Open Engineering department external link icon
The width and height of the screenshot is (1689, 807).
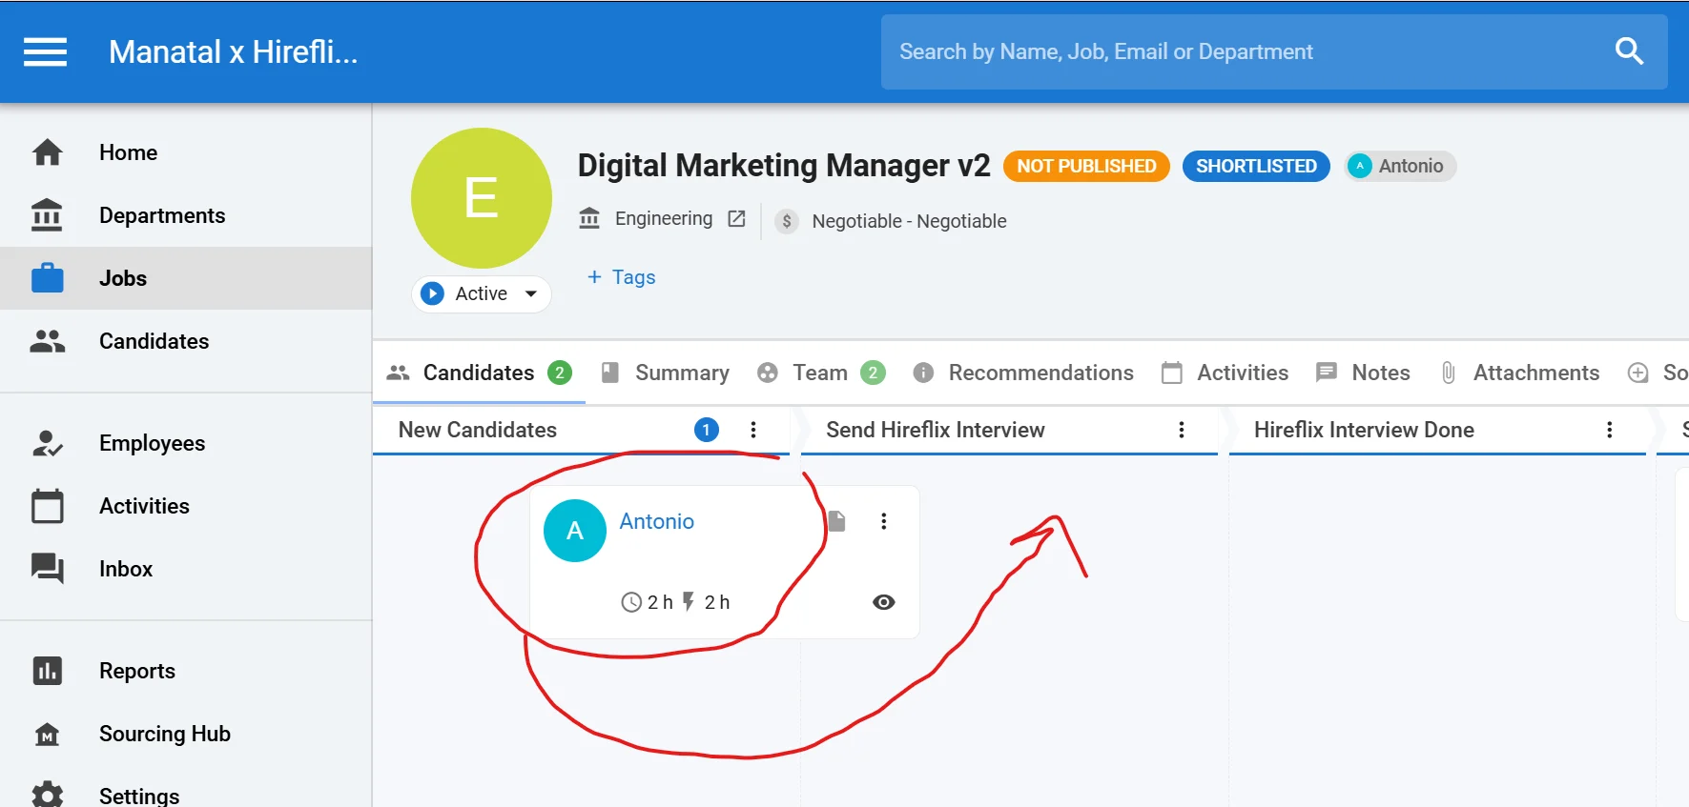click(x=736, y=219)
